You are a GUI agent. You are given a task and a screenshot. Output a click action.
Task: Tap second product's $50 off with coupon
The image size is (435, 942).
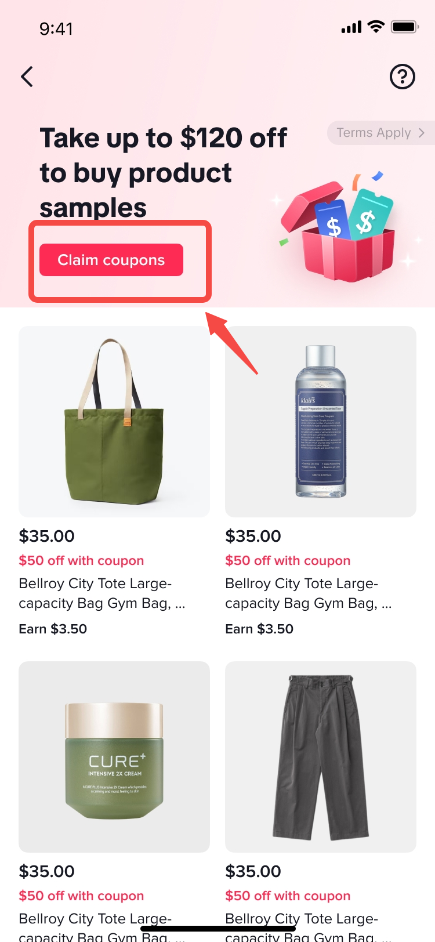point(288,560)
